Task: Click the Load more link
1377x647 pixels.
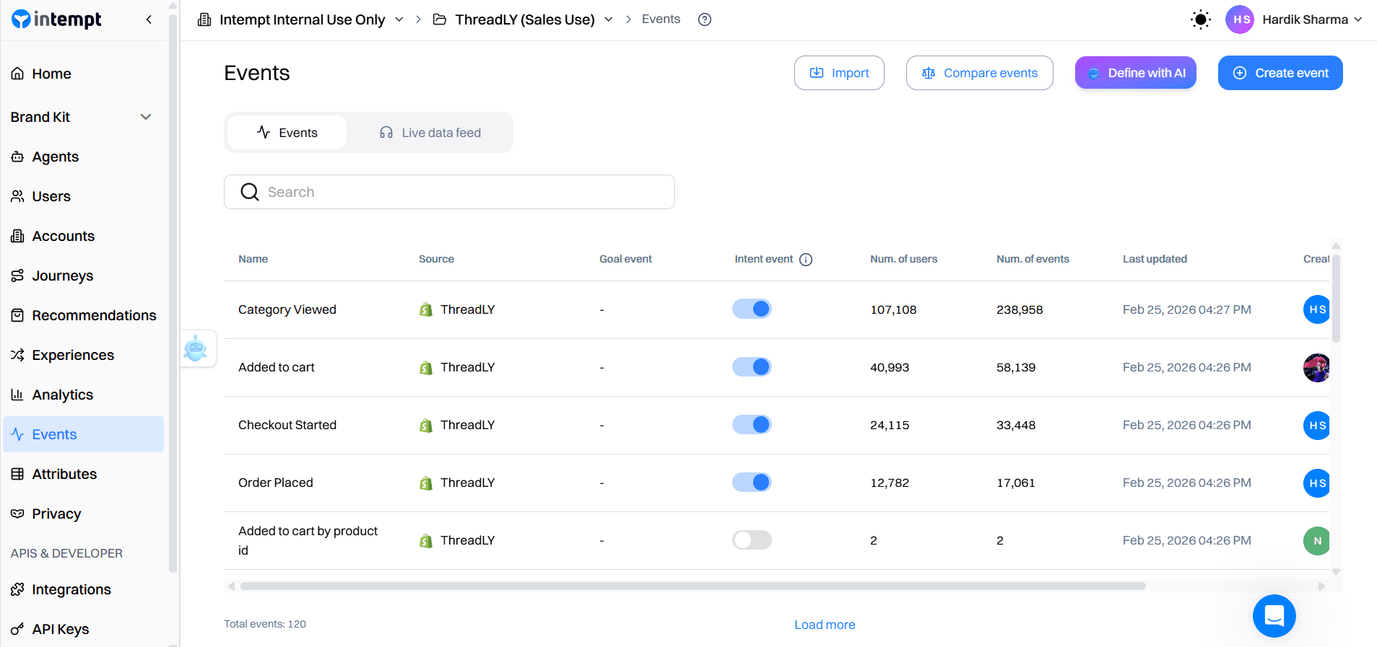Action: point(825,625)
